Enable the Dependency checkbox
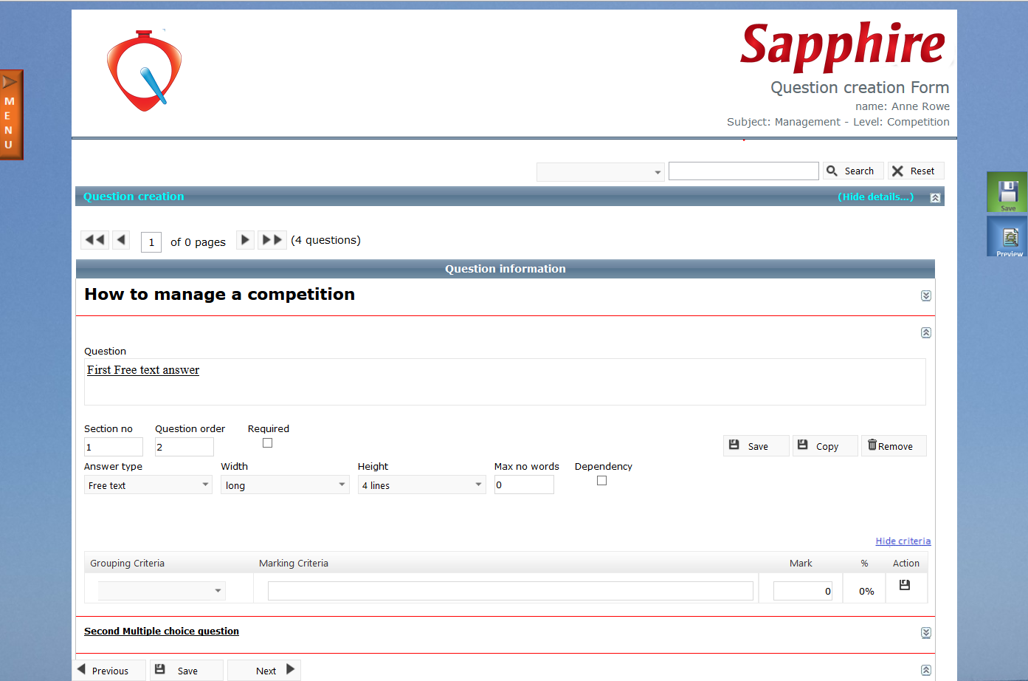1028x681 pixels. click(x=601, y=481)
